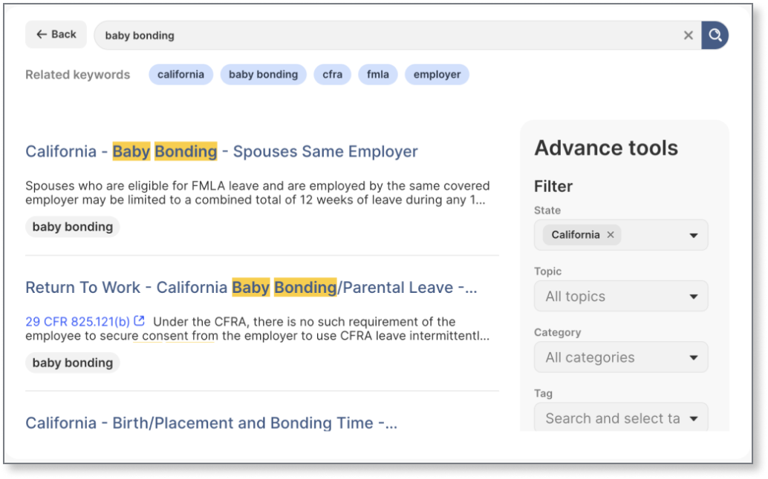Select the california related keyword chip

coord(180,74)
